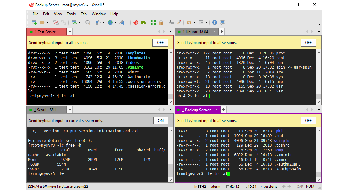Viewport: 348px width, 190px height.
Task: Close the Backup Server tab
Action: [x=217, y=110]
